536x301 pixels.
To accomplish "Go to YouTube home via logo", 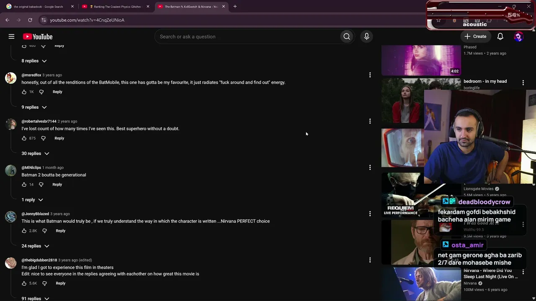I will tap(38, 37).
